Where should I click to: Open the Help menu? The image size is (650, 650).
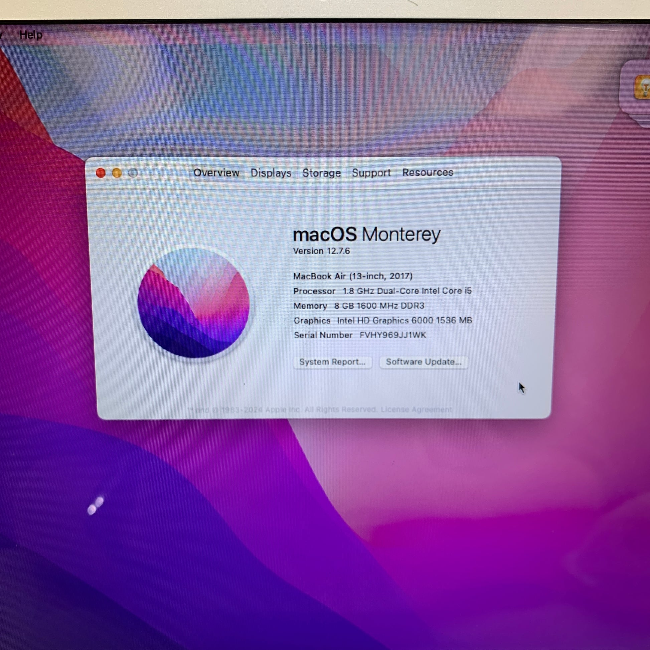31,35
